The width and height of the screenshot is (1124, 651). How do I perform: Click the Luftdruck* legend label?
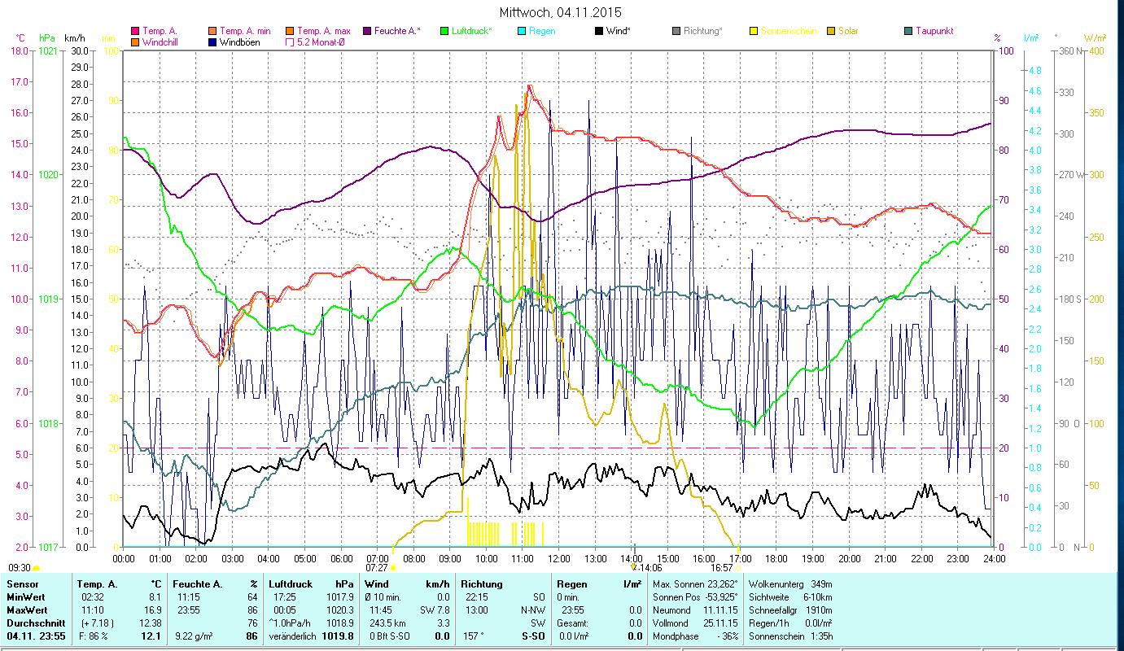pos(472,31)
